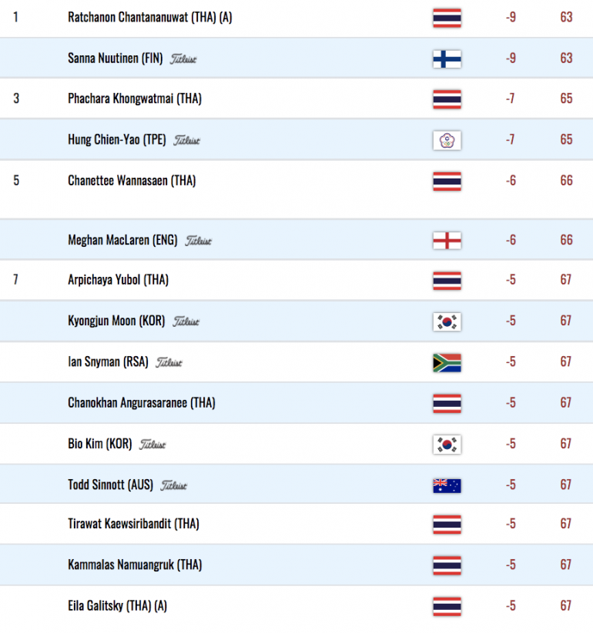Click Titleist logo beside Sanna Nuutinen
This screenshot has width=593, height=633.
[x=183, y=59]
